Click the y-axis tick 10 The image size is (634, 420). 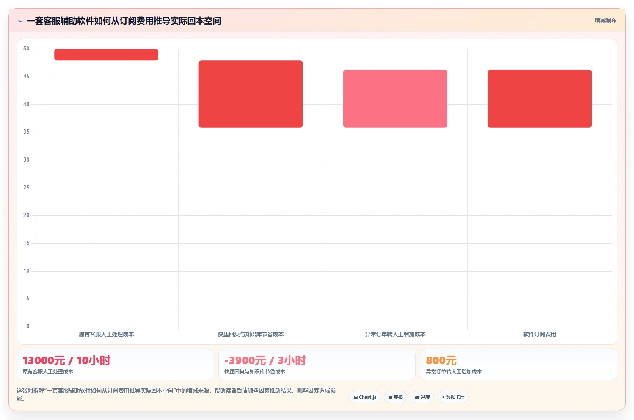(26, 271)
